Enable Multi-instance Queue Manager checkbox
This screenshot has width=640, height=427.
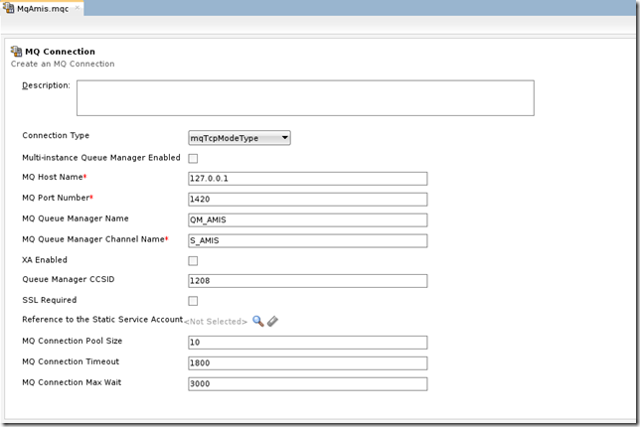coord(193,158)
